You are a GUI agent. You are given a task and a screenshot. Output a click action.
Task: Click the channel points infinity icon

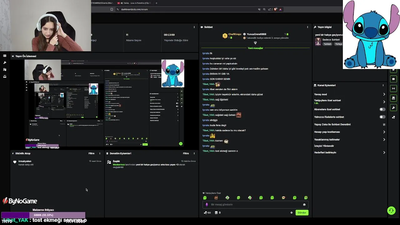[207, 213]
